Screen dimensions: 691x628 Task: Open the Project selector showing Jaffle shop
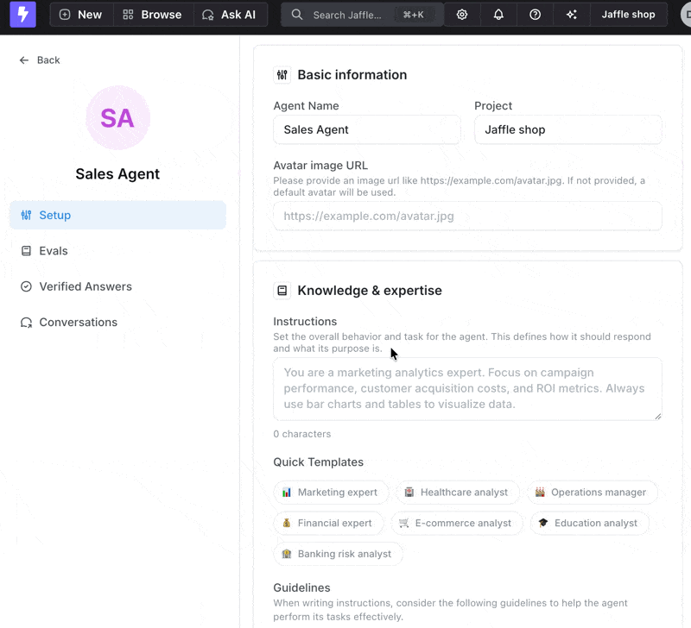tap(567, 129)
